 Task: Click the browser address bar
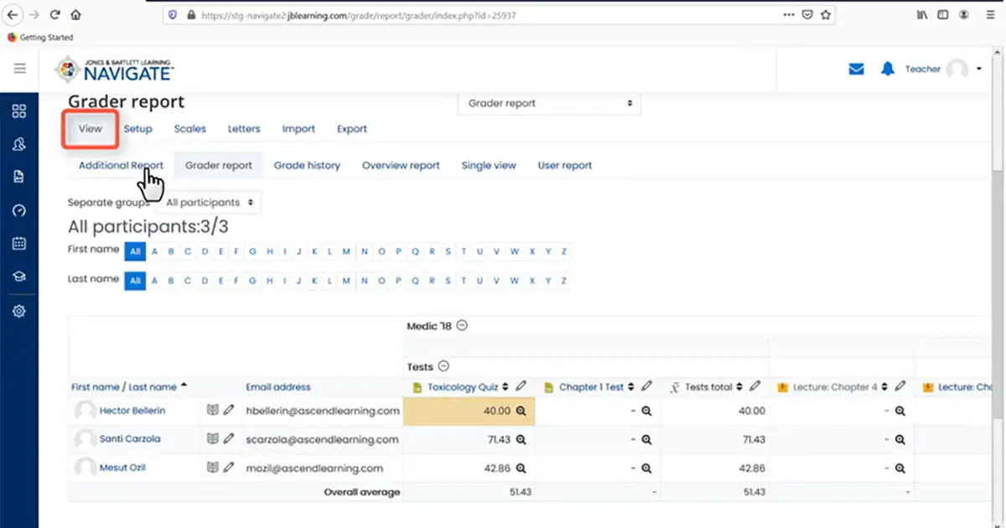coord(486,15)
